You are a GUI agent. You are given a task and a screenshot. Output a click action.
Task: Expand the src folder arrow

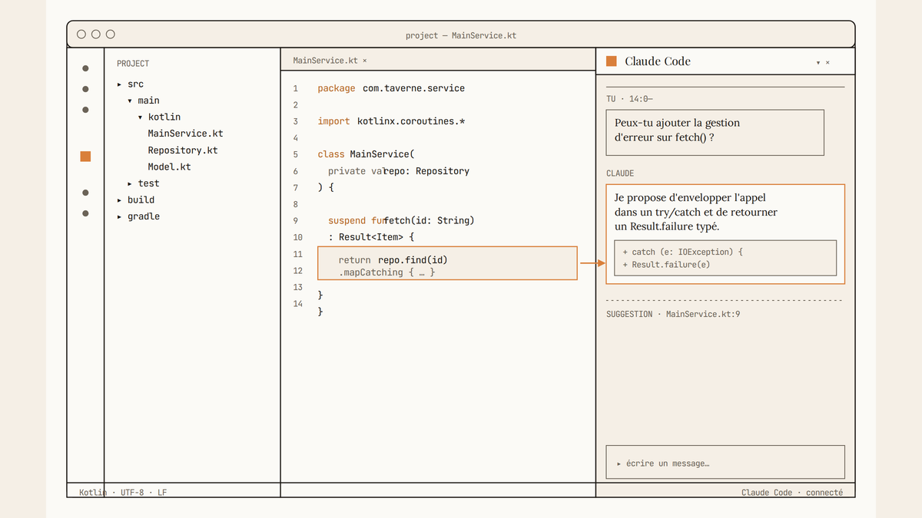(119, 84)
